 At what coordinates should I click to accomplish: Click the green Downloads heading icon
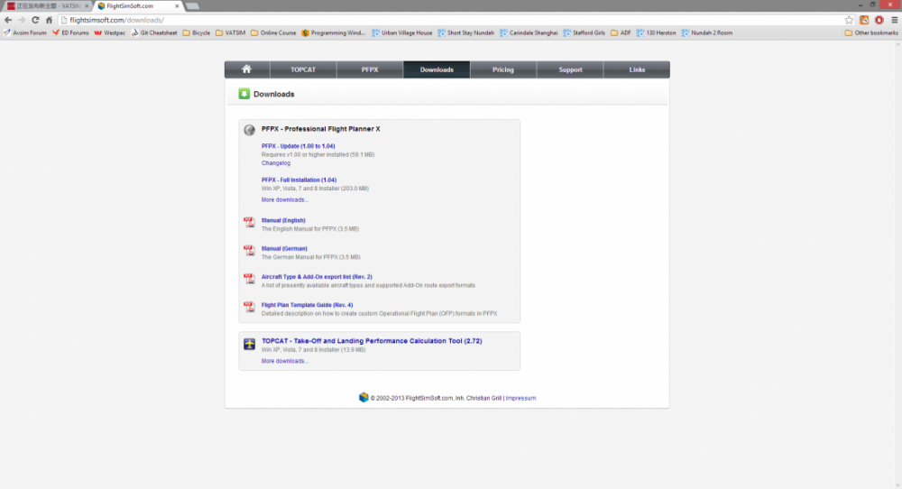(x=244, y=94)
